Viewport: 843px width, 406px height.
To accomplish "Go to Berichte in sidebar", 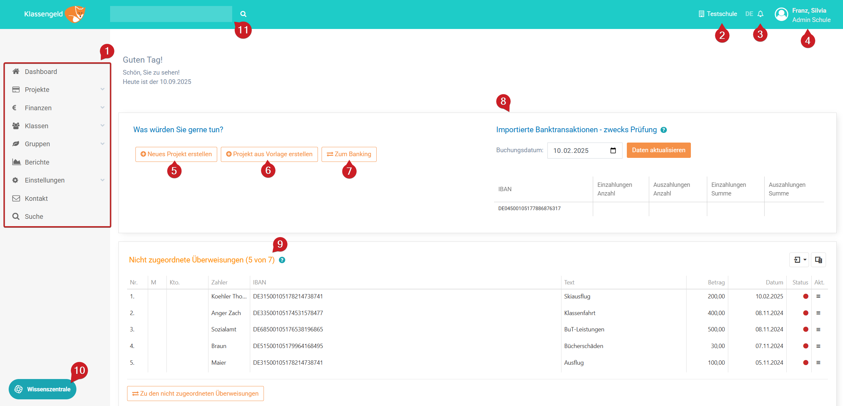I will tap(37, 162).
